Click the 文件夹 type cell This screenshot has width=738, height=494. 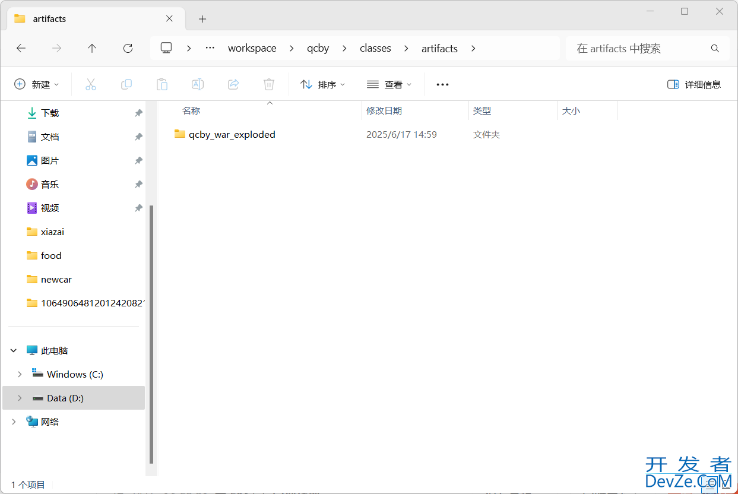point(487,135)
